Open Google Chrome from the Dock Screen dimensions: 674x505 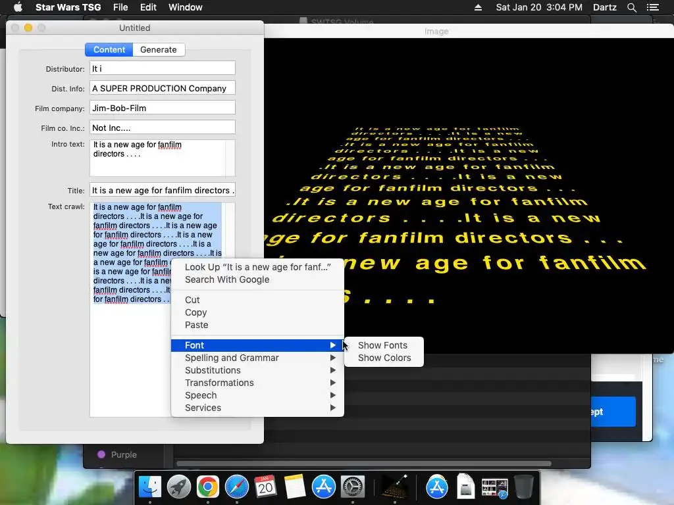(x=208, y=487)
